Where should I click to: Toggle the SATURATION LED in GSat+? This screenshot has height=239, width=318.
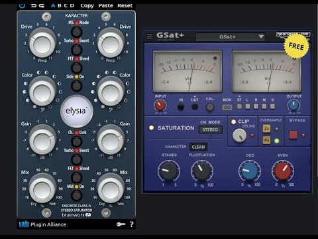(x=152, y=128)
